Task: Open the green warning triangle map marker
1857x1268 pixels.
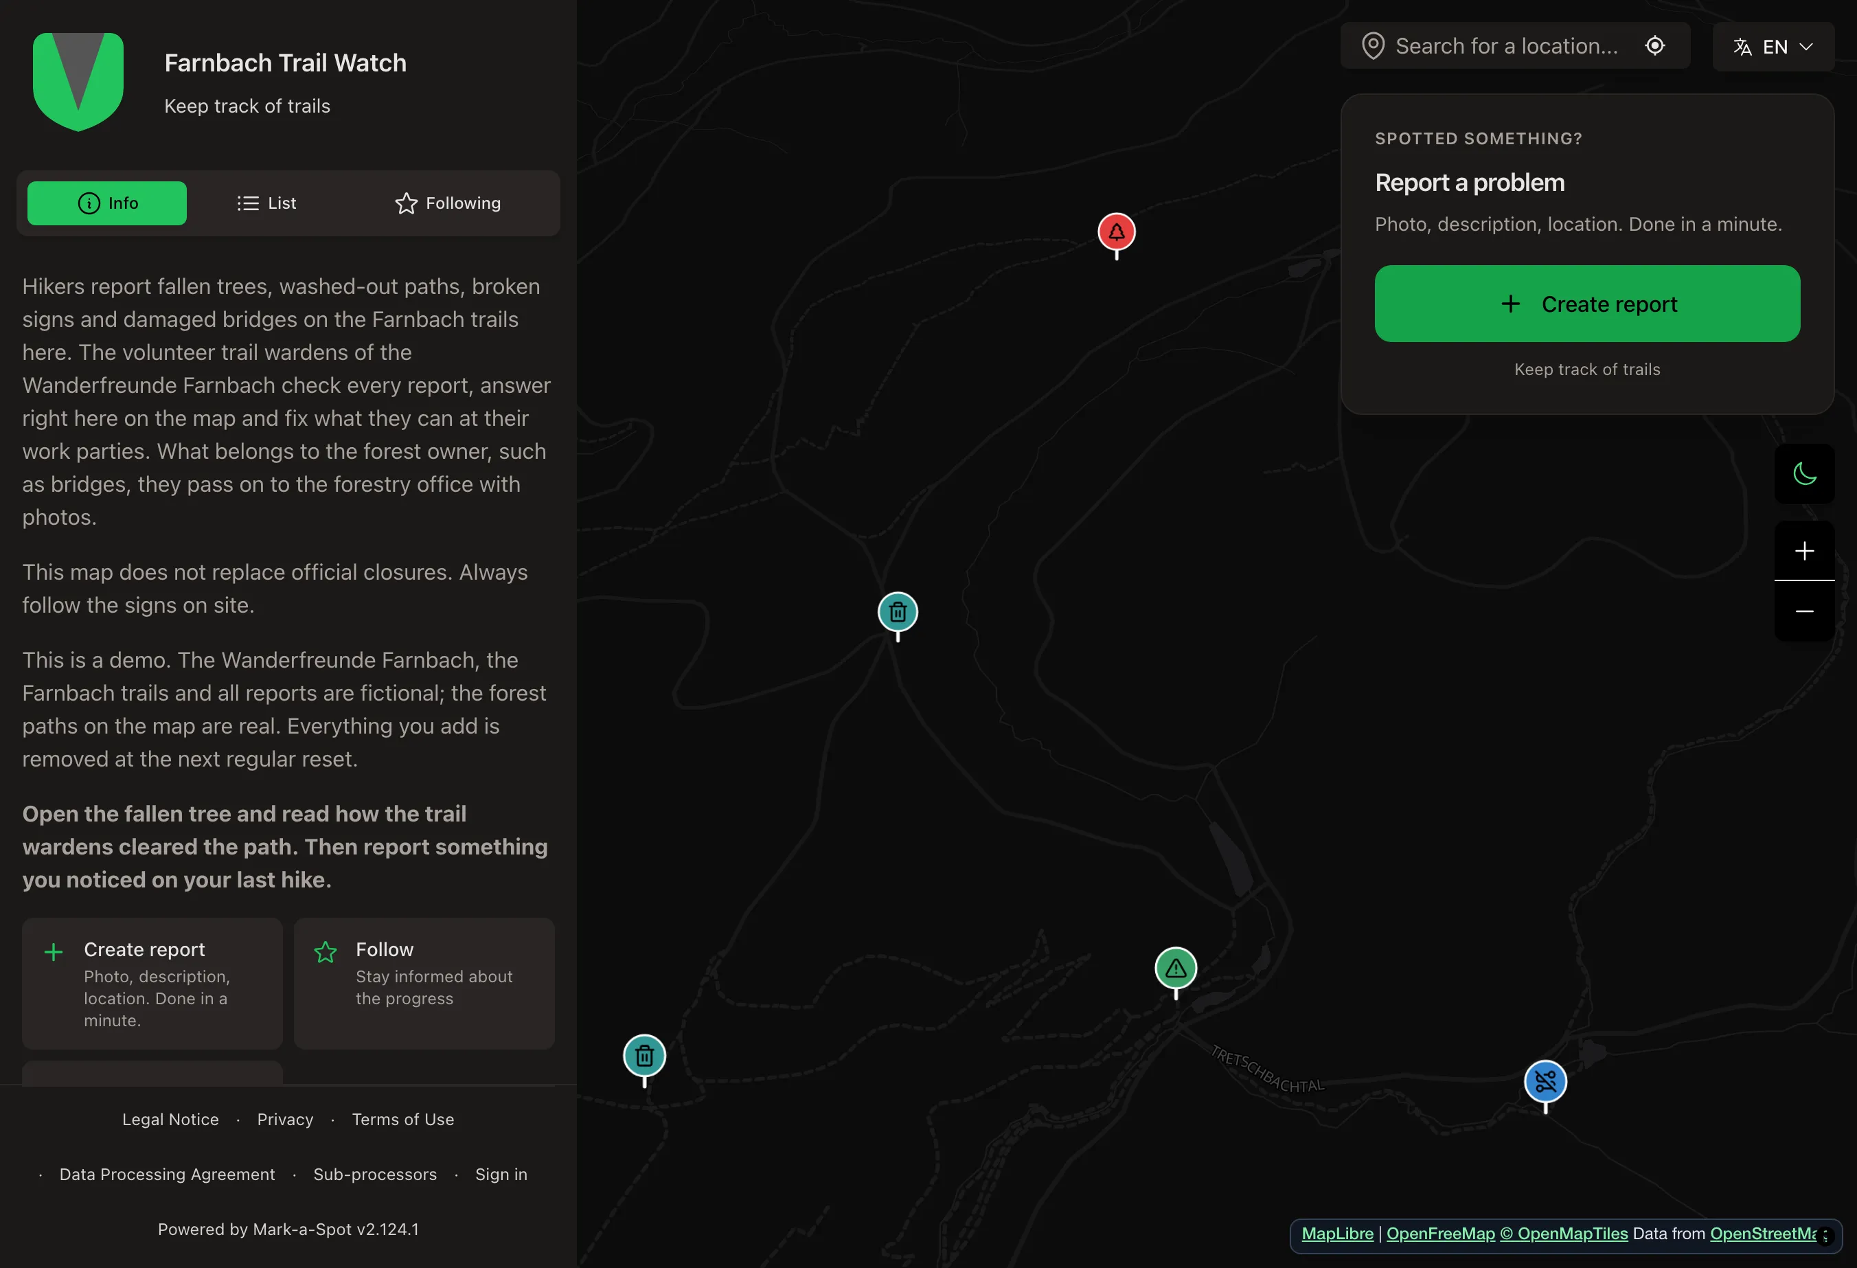Action: coord(1176,969)
